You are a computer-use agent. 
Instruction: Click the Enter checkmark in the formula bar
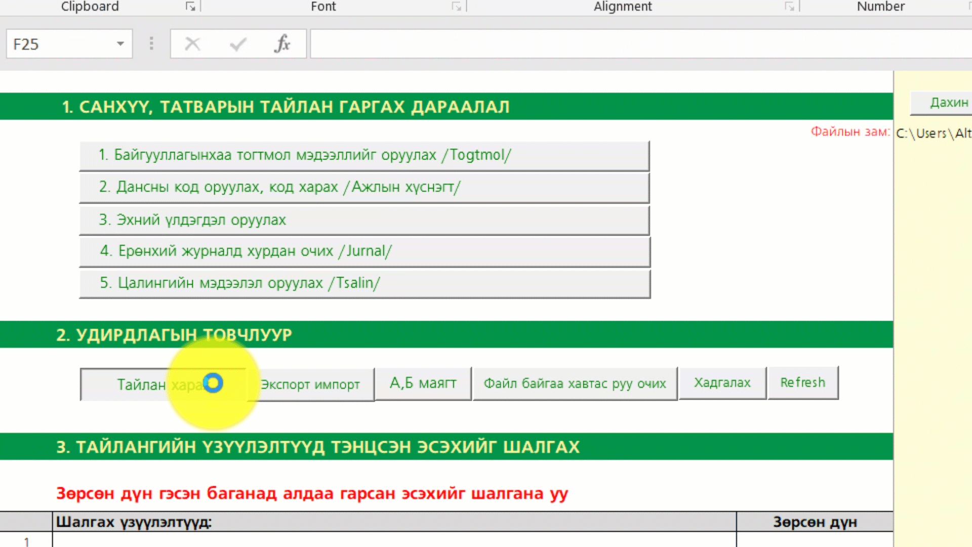237,44
